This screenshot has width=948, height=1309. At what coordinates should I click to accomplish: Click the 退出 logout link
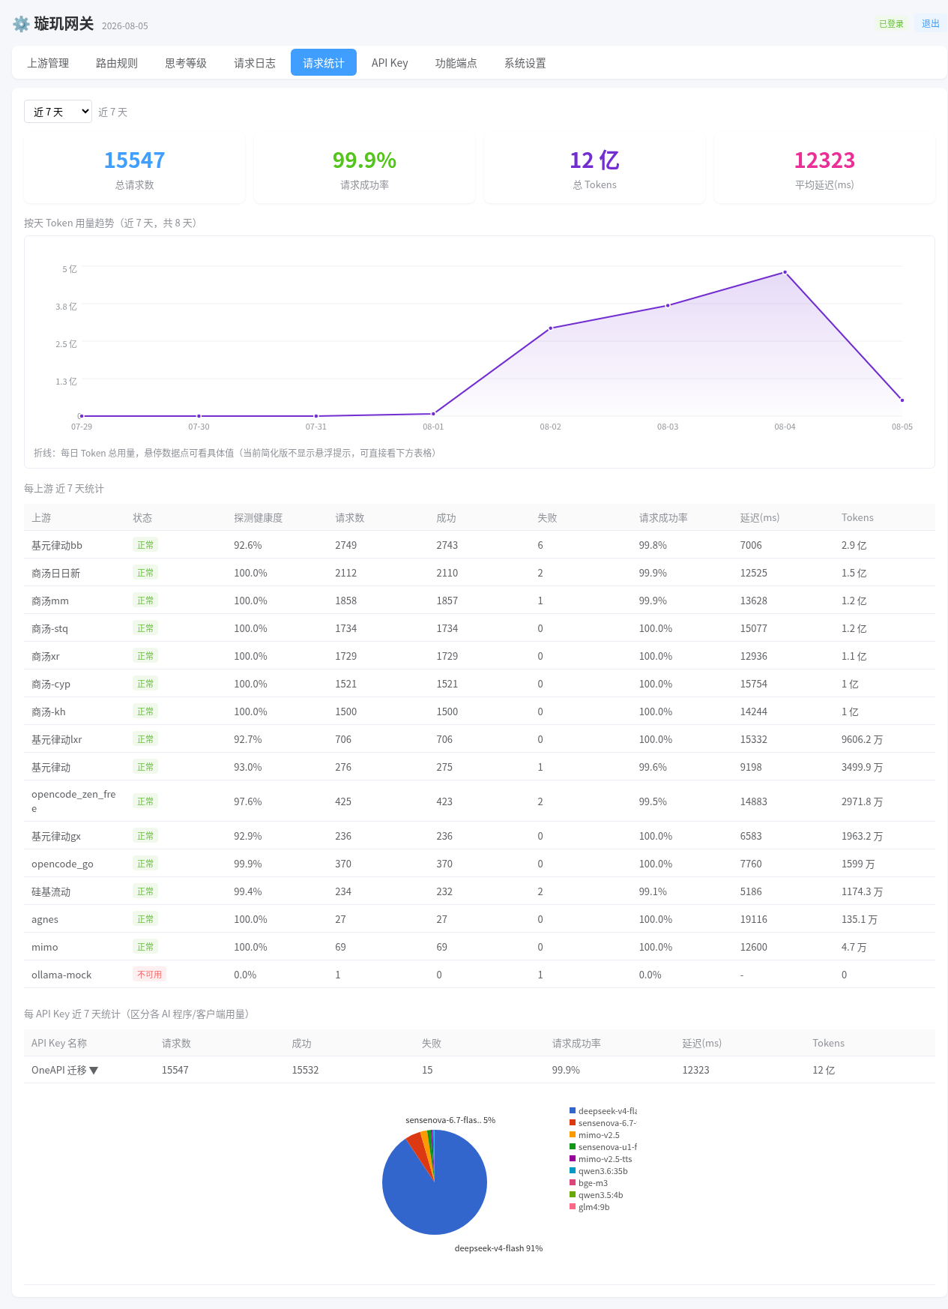tap(931, 24)
